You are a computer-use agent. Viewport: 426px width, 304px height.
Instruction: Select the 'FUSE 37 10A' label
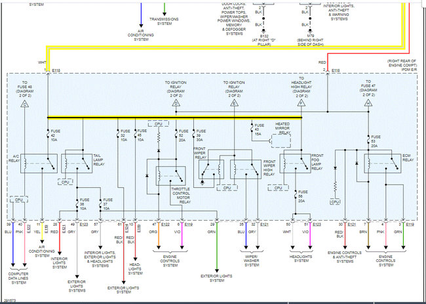tap(108, 204)
